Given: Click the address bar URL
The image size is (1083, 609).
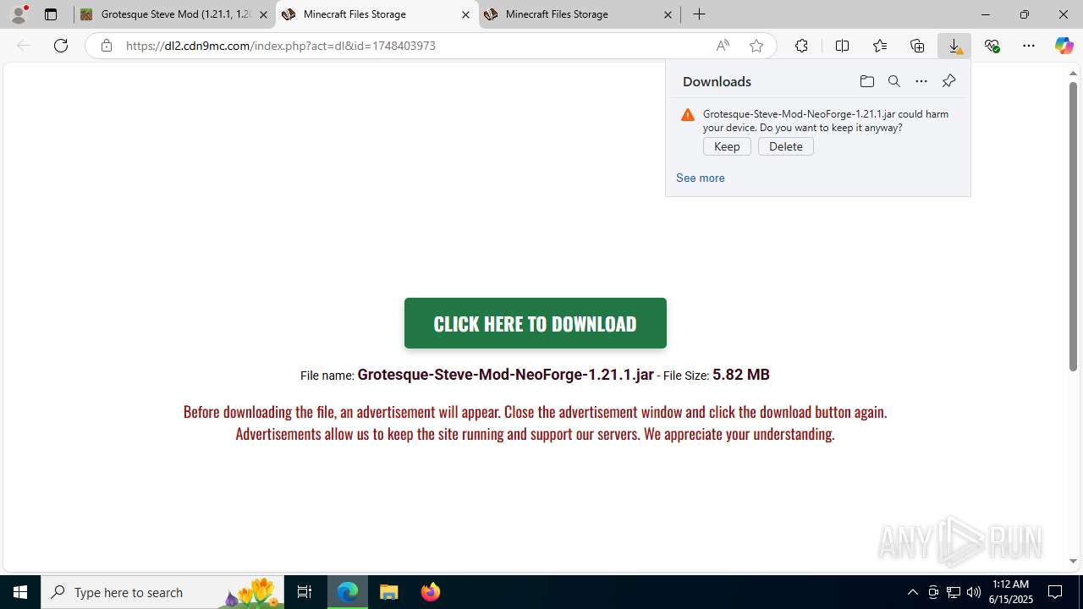Looking at the screenshot, I should coord(281,46).
